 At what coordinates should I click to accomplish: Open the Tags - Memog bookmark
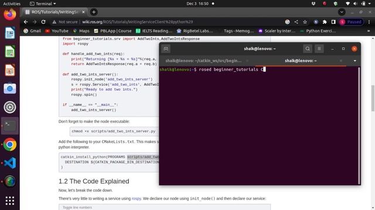(238, 31)
